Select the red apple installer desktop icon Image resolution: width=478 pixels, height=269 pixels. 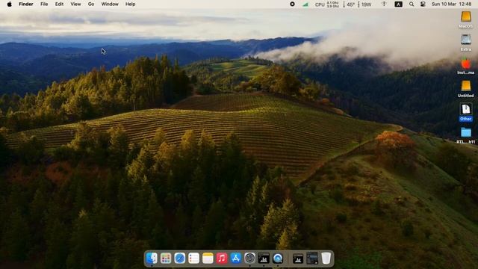pos(466,66)
